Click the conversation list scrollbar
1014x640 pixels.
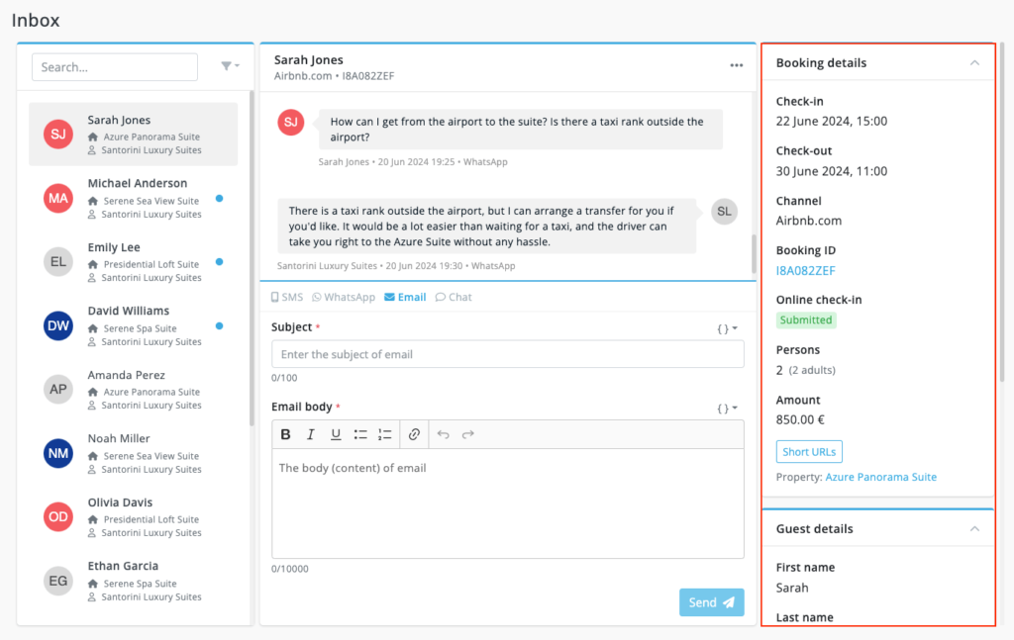(x=252, y=258)
